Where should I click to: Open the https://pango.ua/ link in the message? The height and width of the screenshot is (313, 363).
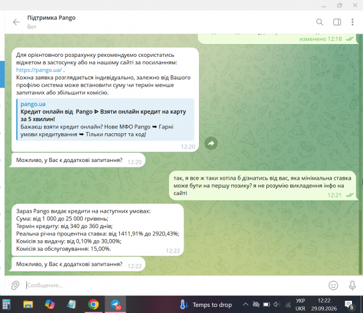(x=39, y=70)
